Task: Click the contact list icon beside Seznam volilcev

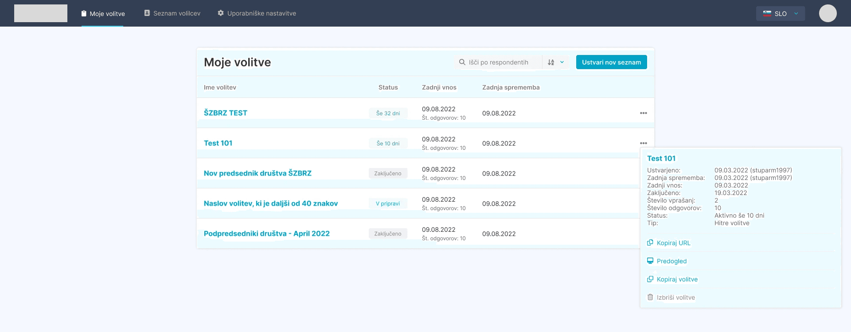Action: point(147,13)
